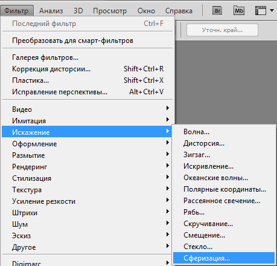Choose Коррекция дисторсии entry
Screen dimensions: 277x266
coord(88,69)
